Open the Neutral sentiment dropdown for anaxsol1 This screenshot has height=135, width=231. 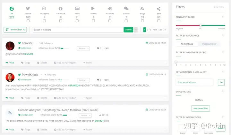pyautogui.click(x=83, y=49)
